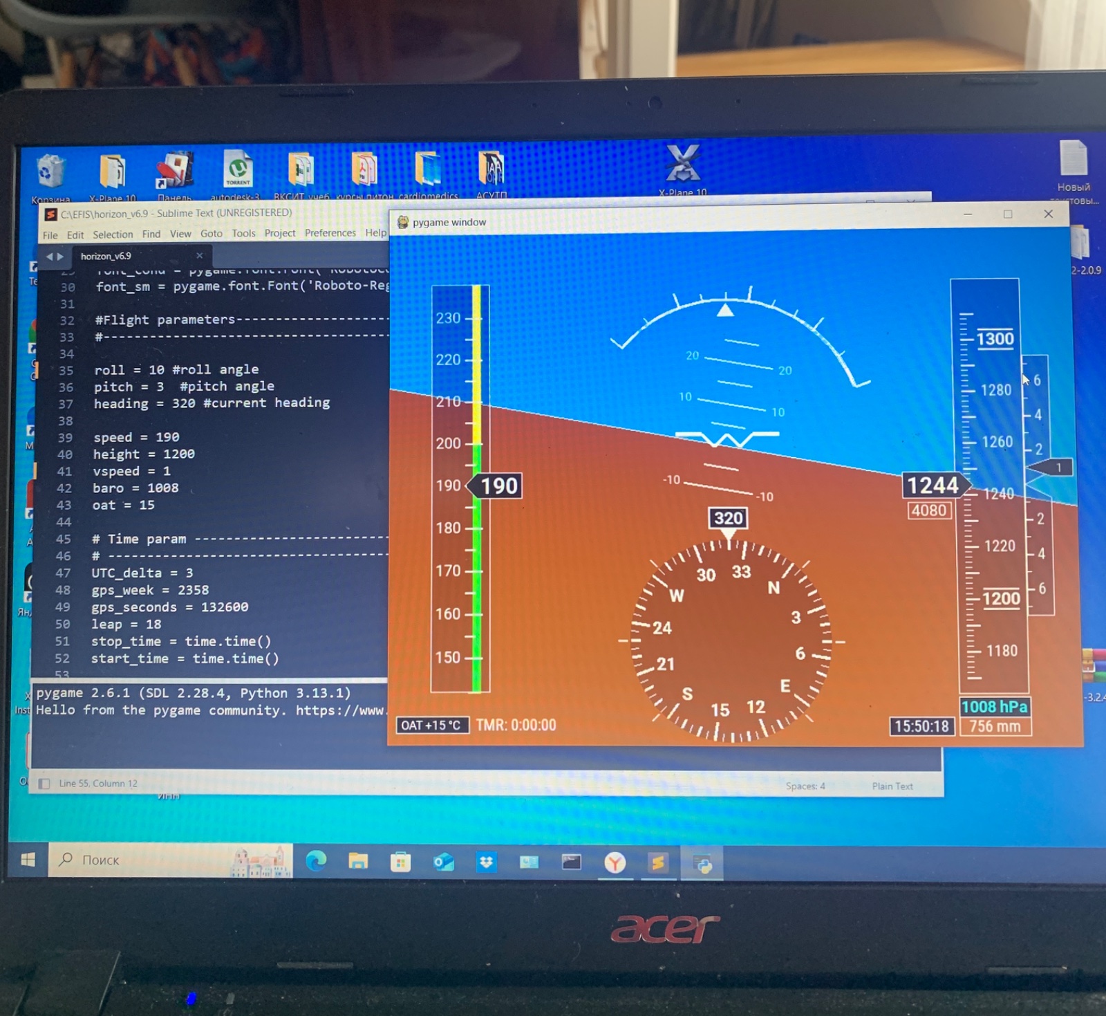Click the Yandex Browser taskbar icon
Viewport: 1106px width, 1016px height.
coord(615,862)
